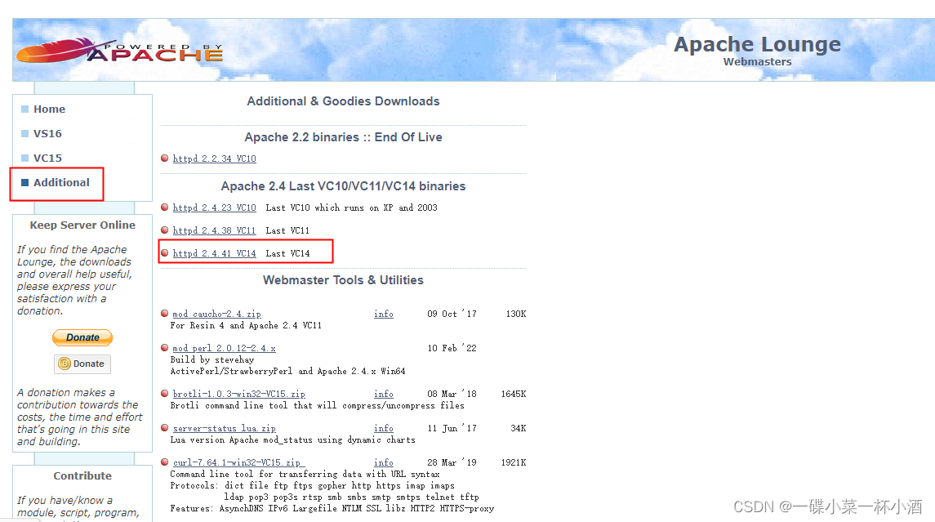Click the gray Donate button

pos(82,364)
